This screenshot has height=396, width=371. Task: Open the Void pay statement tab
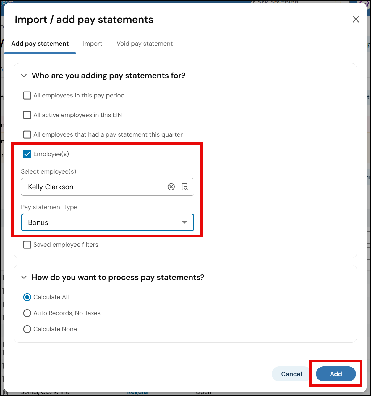145,44
